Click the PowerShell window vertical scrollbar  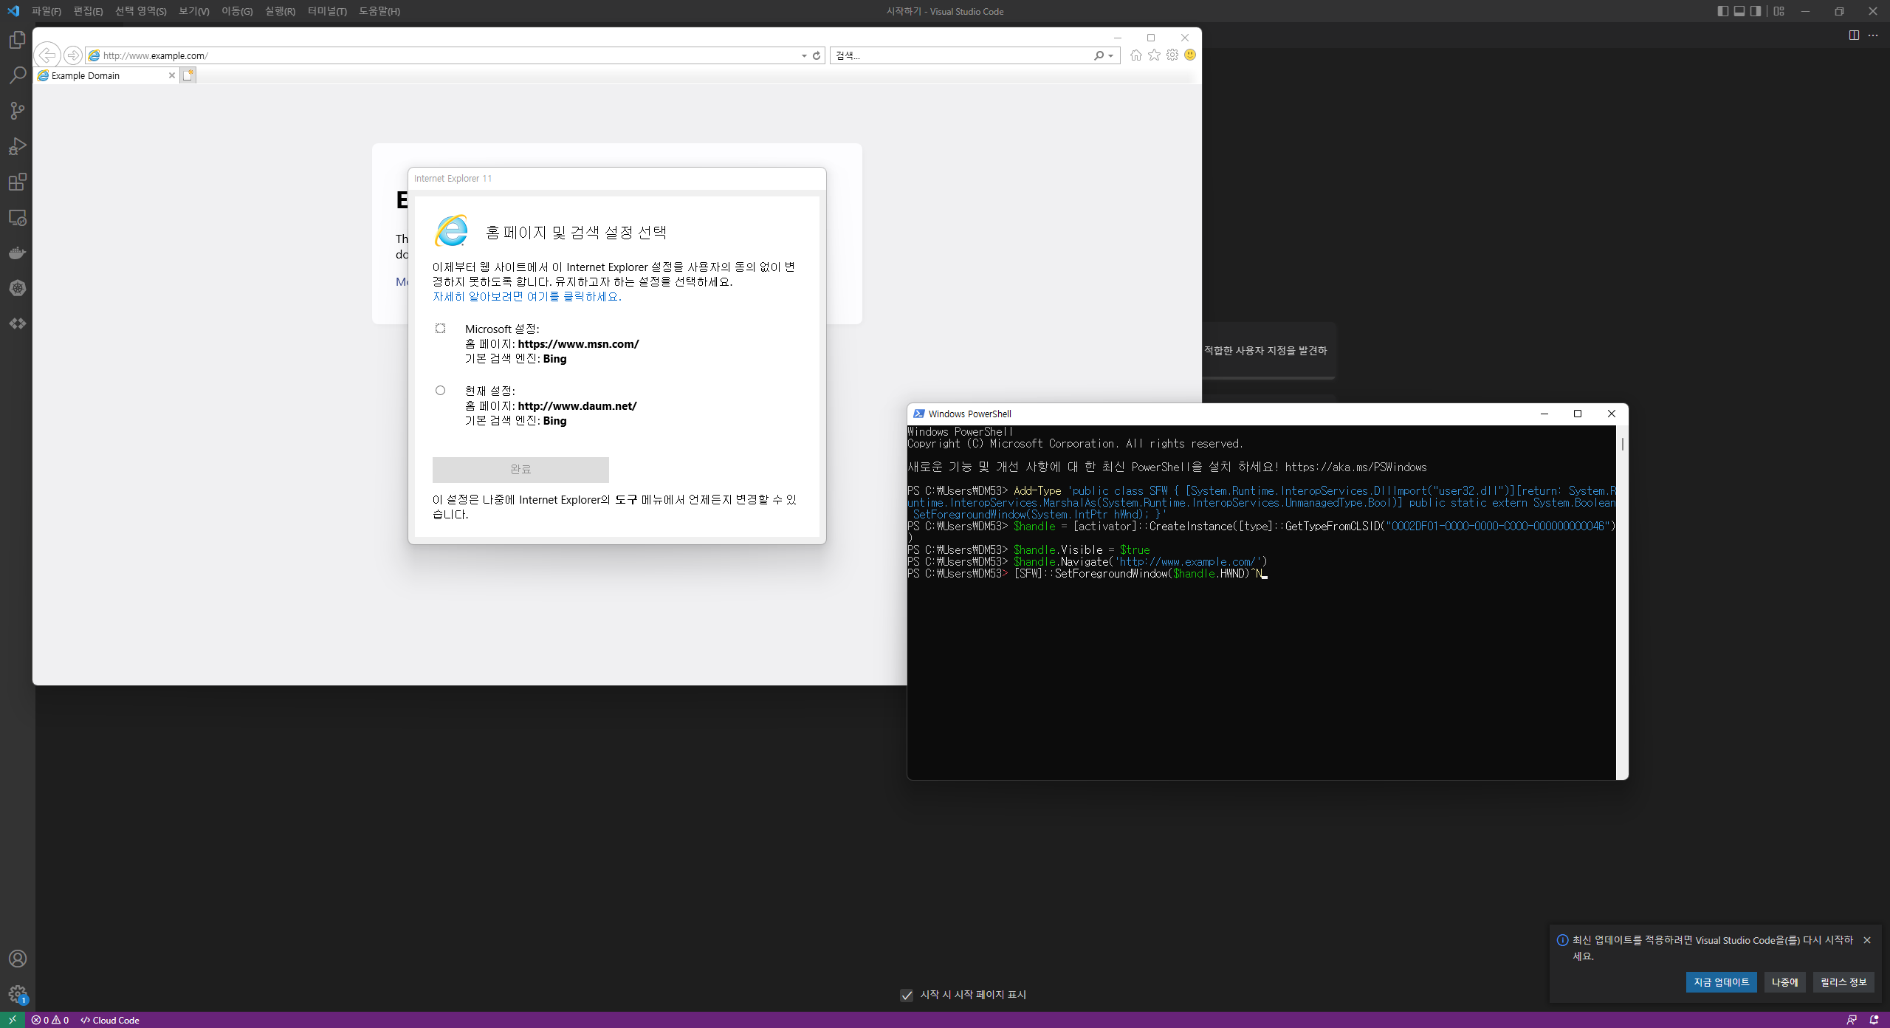pos(1621,591)
